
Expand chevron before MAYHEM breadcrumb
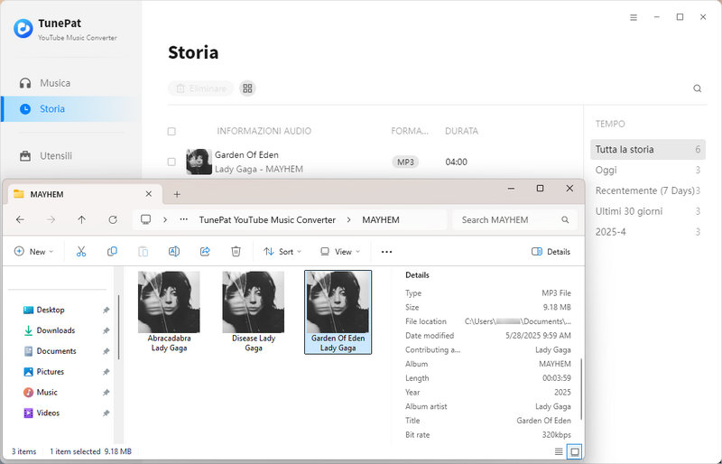click(x=348, y=219)
